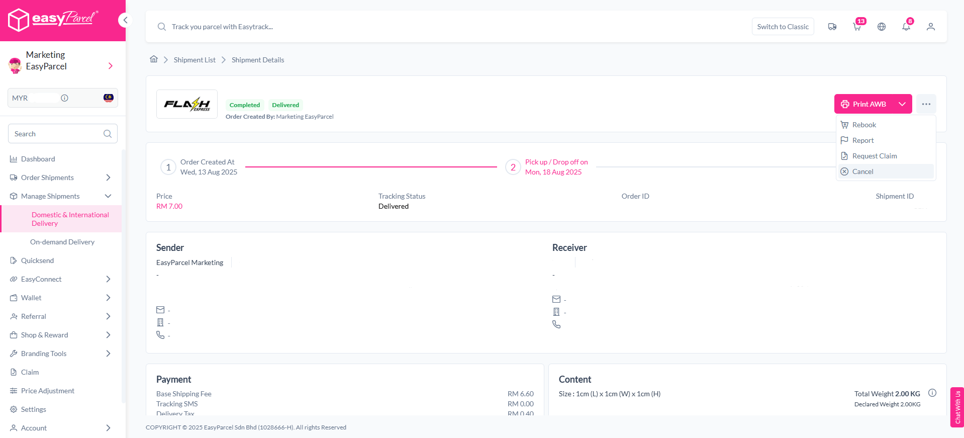Click the delivery truck icon in header
The image size is (964, 438).
coord(832,27)
